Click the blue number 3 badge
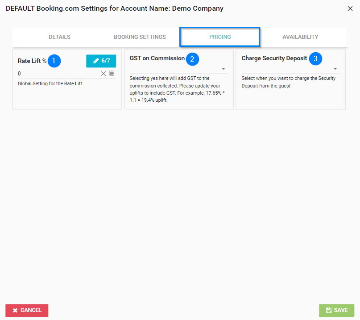Viewport: 360px width, 320px height. pyautogui.click(x=315, y=58)
